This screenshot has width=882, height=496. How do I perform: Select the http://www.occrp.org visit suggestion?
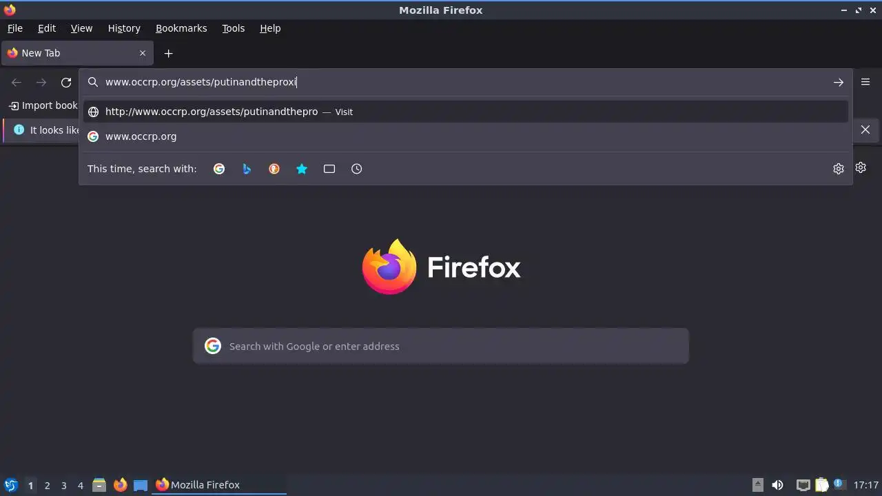coord(466,112)
